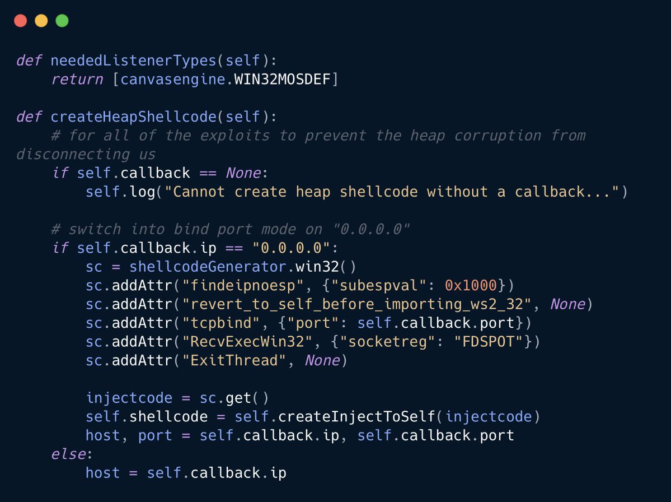Click the function name neededListenerTypes

pos(133,61)
